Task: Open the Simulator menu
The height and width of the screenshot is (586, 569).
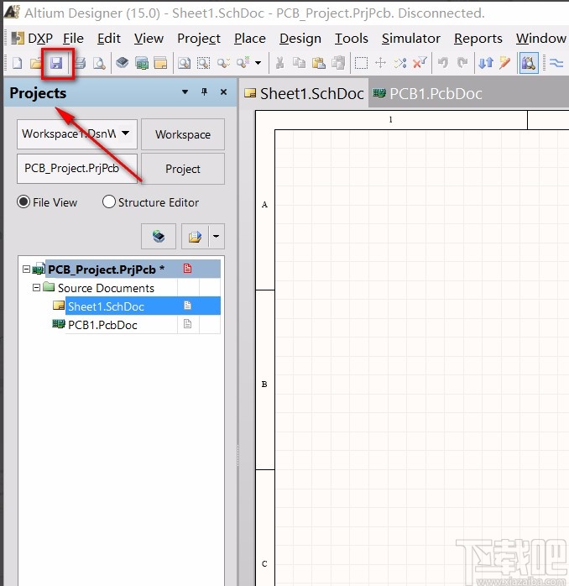Action: coord(411,39)
